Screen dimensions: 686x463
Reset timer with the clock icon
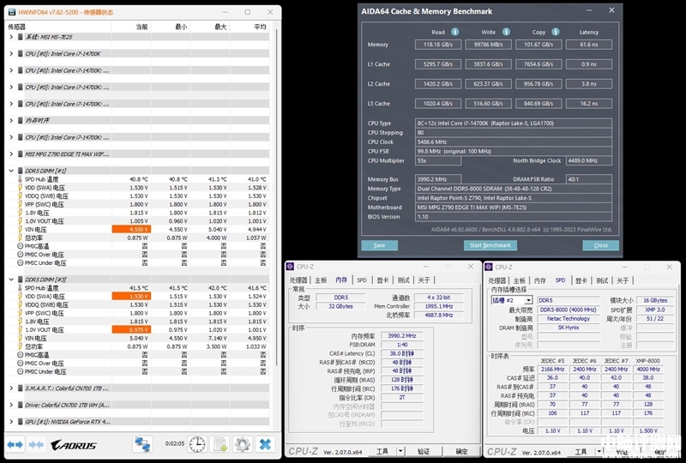coord(197,444)
